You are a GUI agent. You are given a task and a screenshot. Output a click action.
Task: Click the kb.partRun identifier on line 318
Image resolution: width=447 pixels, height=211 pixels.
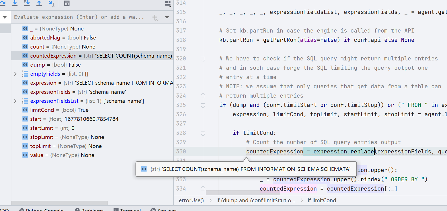[x=236, y=40]
